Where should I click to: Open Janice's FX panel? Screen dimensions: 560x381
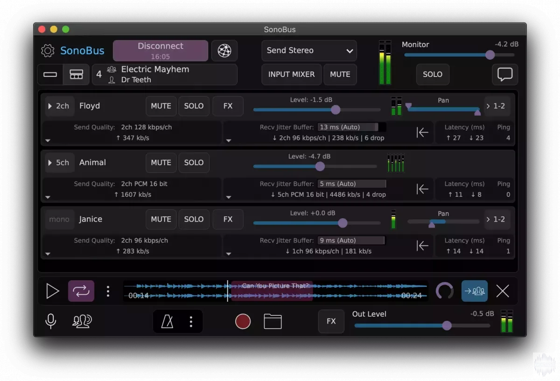228,219
